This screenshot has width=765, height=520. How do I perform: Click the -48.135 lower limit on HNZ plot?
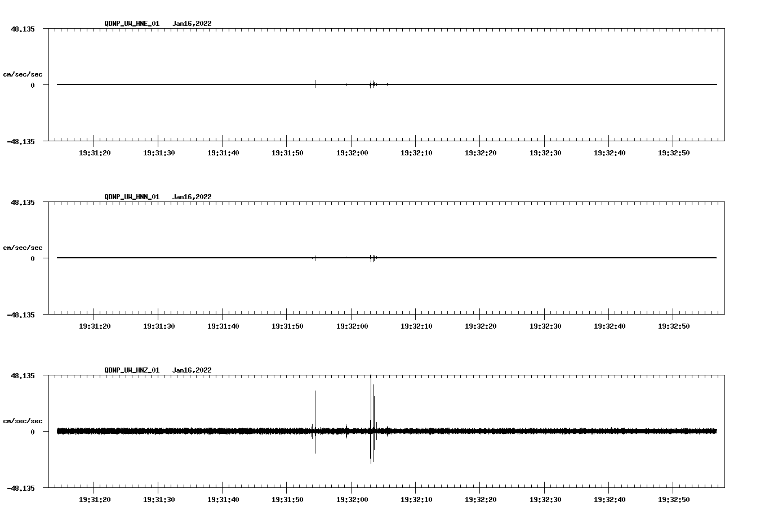(20, 488)
